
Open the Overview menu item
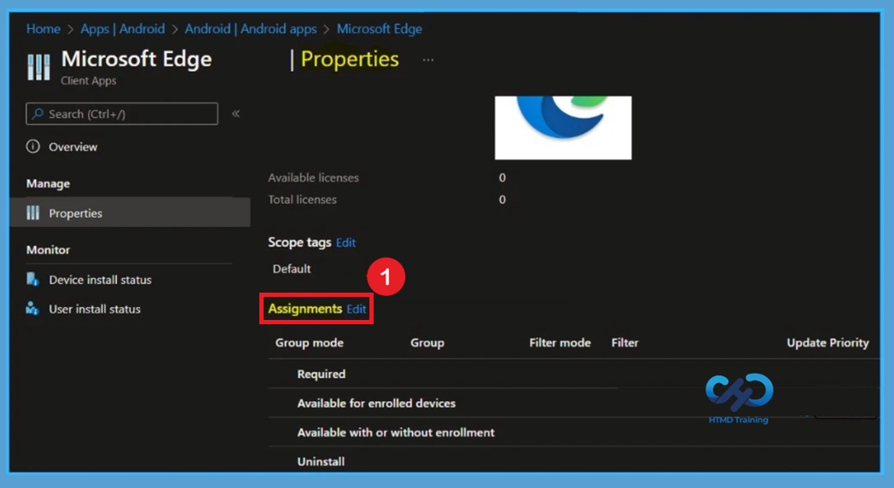(73, 147)
